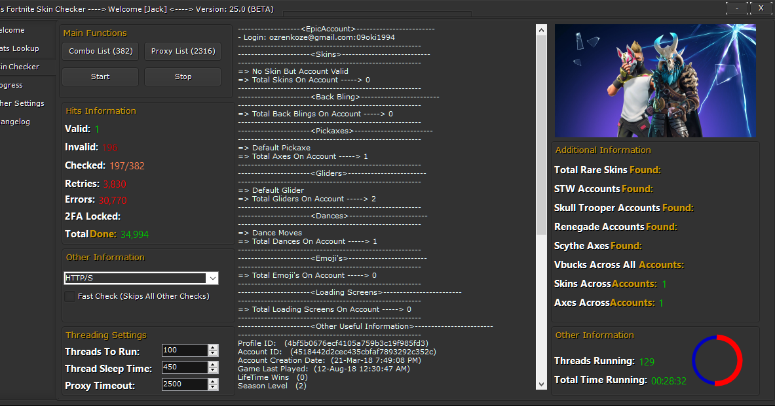Expand the HTTP/S proxy type dropdown
The height and width of the screenshot is (406, 775).
tap(212, 279)
